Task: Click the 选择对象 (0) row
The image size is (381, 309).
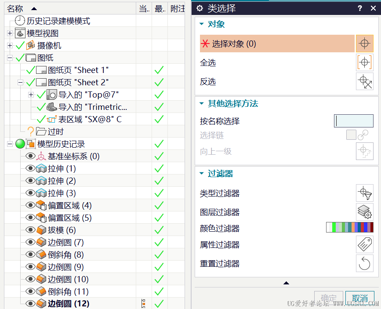Action: pyautogui.click(x=277, y=44)
